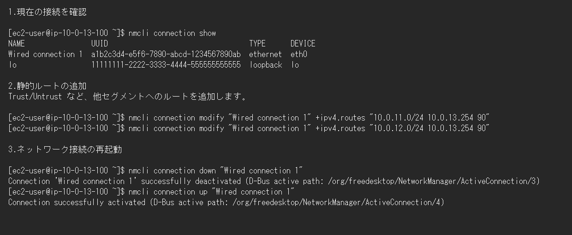
Task: Click the "loopback" type value
Action: (265, 65)
